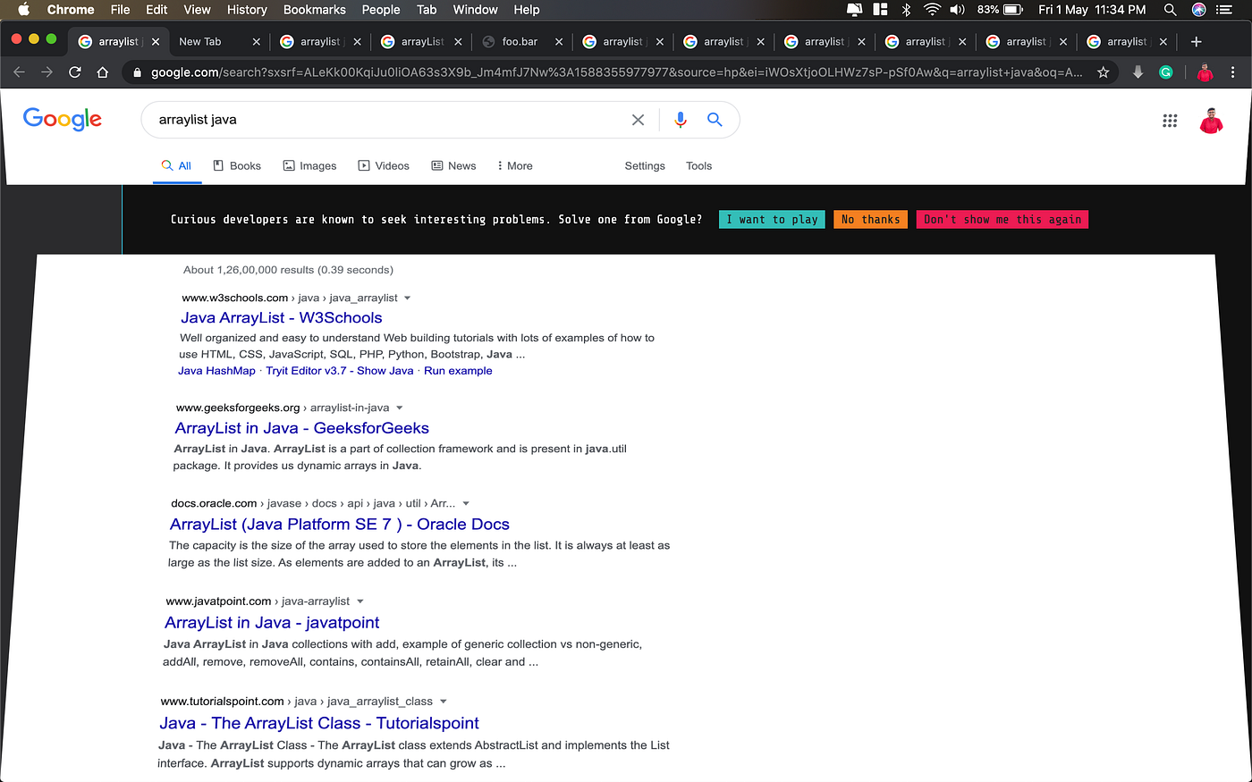Open the home page via the house icon
Screen dimensions: 1252x782
point(103,72)
